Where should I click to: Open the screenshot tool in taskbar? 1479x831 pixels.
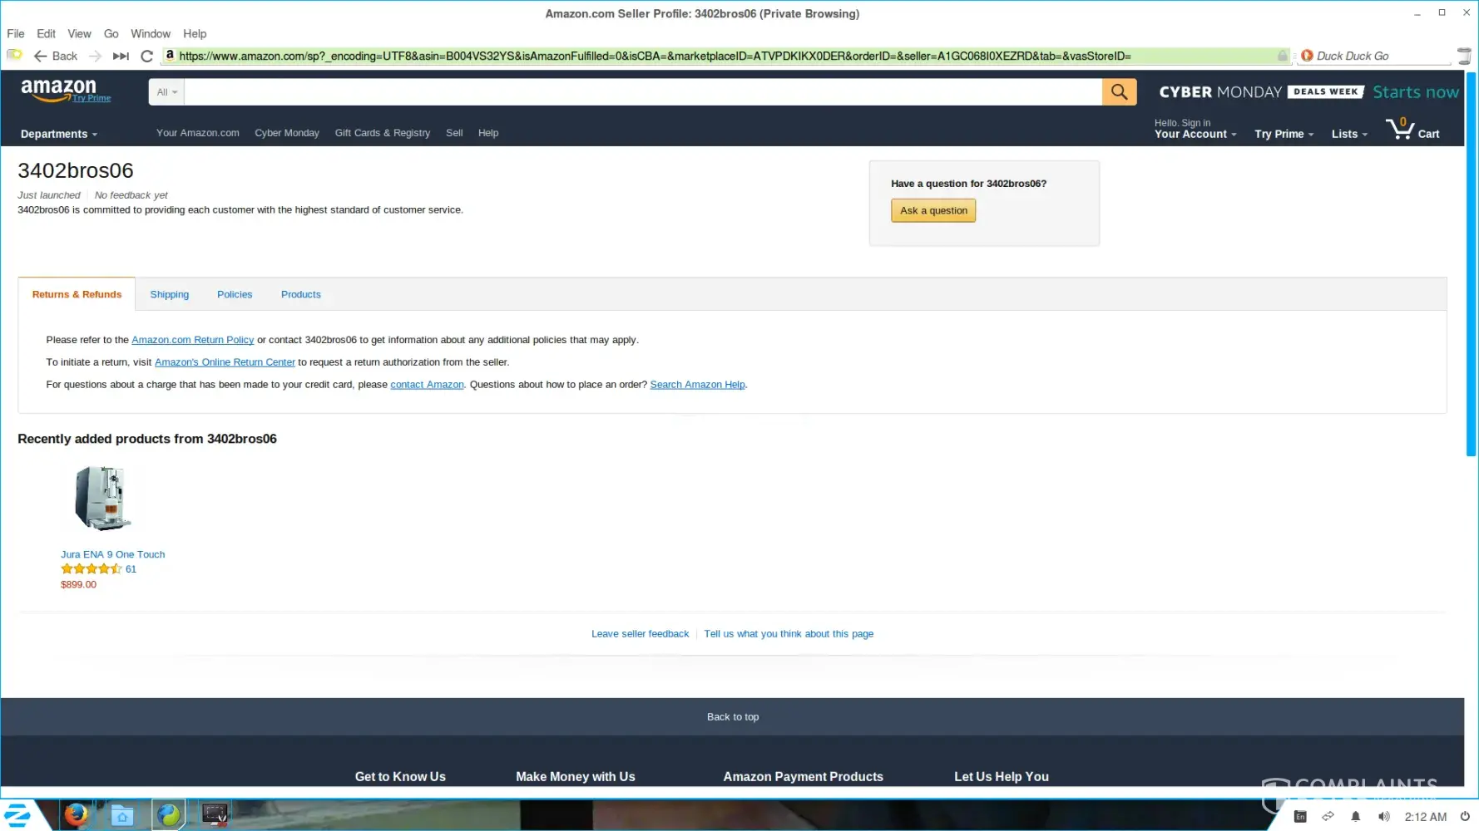click(x=215, y=815)
